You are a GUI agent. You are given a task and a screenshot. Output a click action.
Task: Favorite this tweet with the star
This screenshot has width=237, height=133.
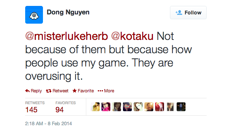83,91
